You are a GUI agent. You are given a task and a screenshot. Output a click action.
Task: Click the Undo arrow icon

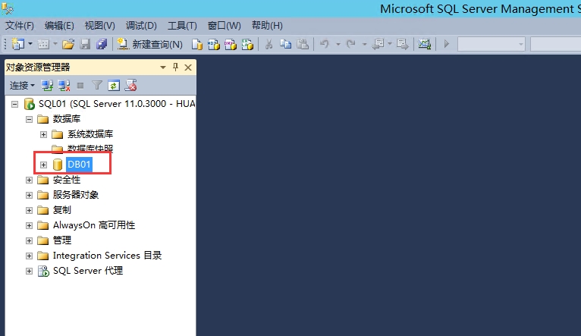click(x=325, y=44)
